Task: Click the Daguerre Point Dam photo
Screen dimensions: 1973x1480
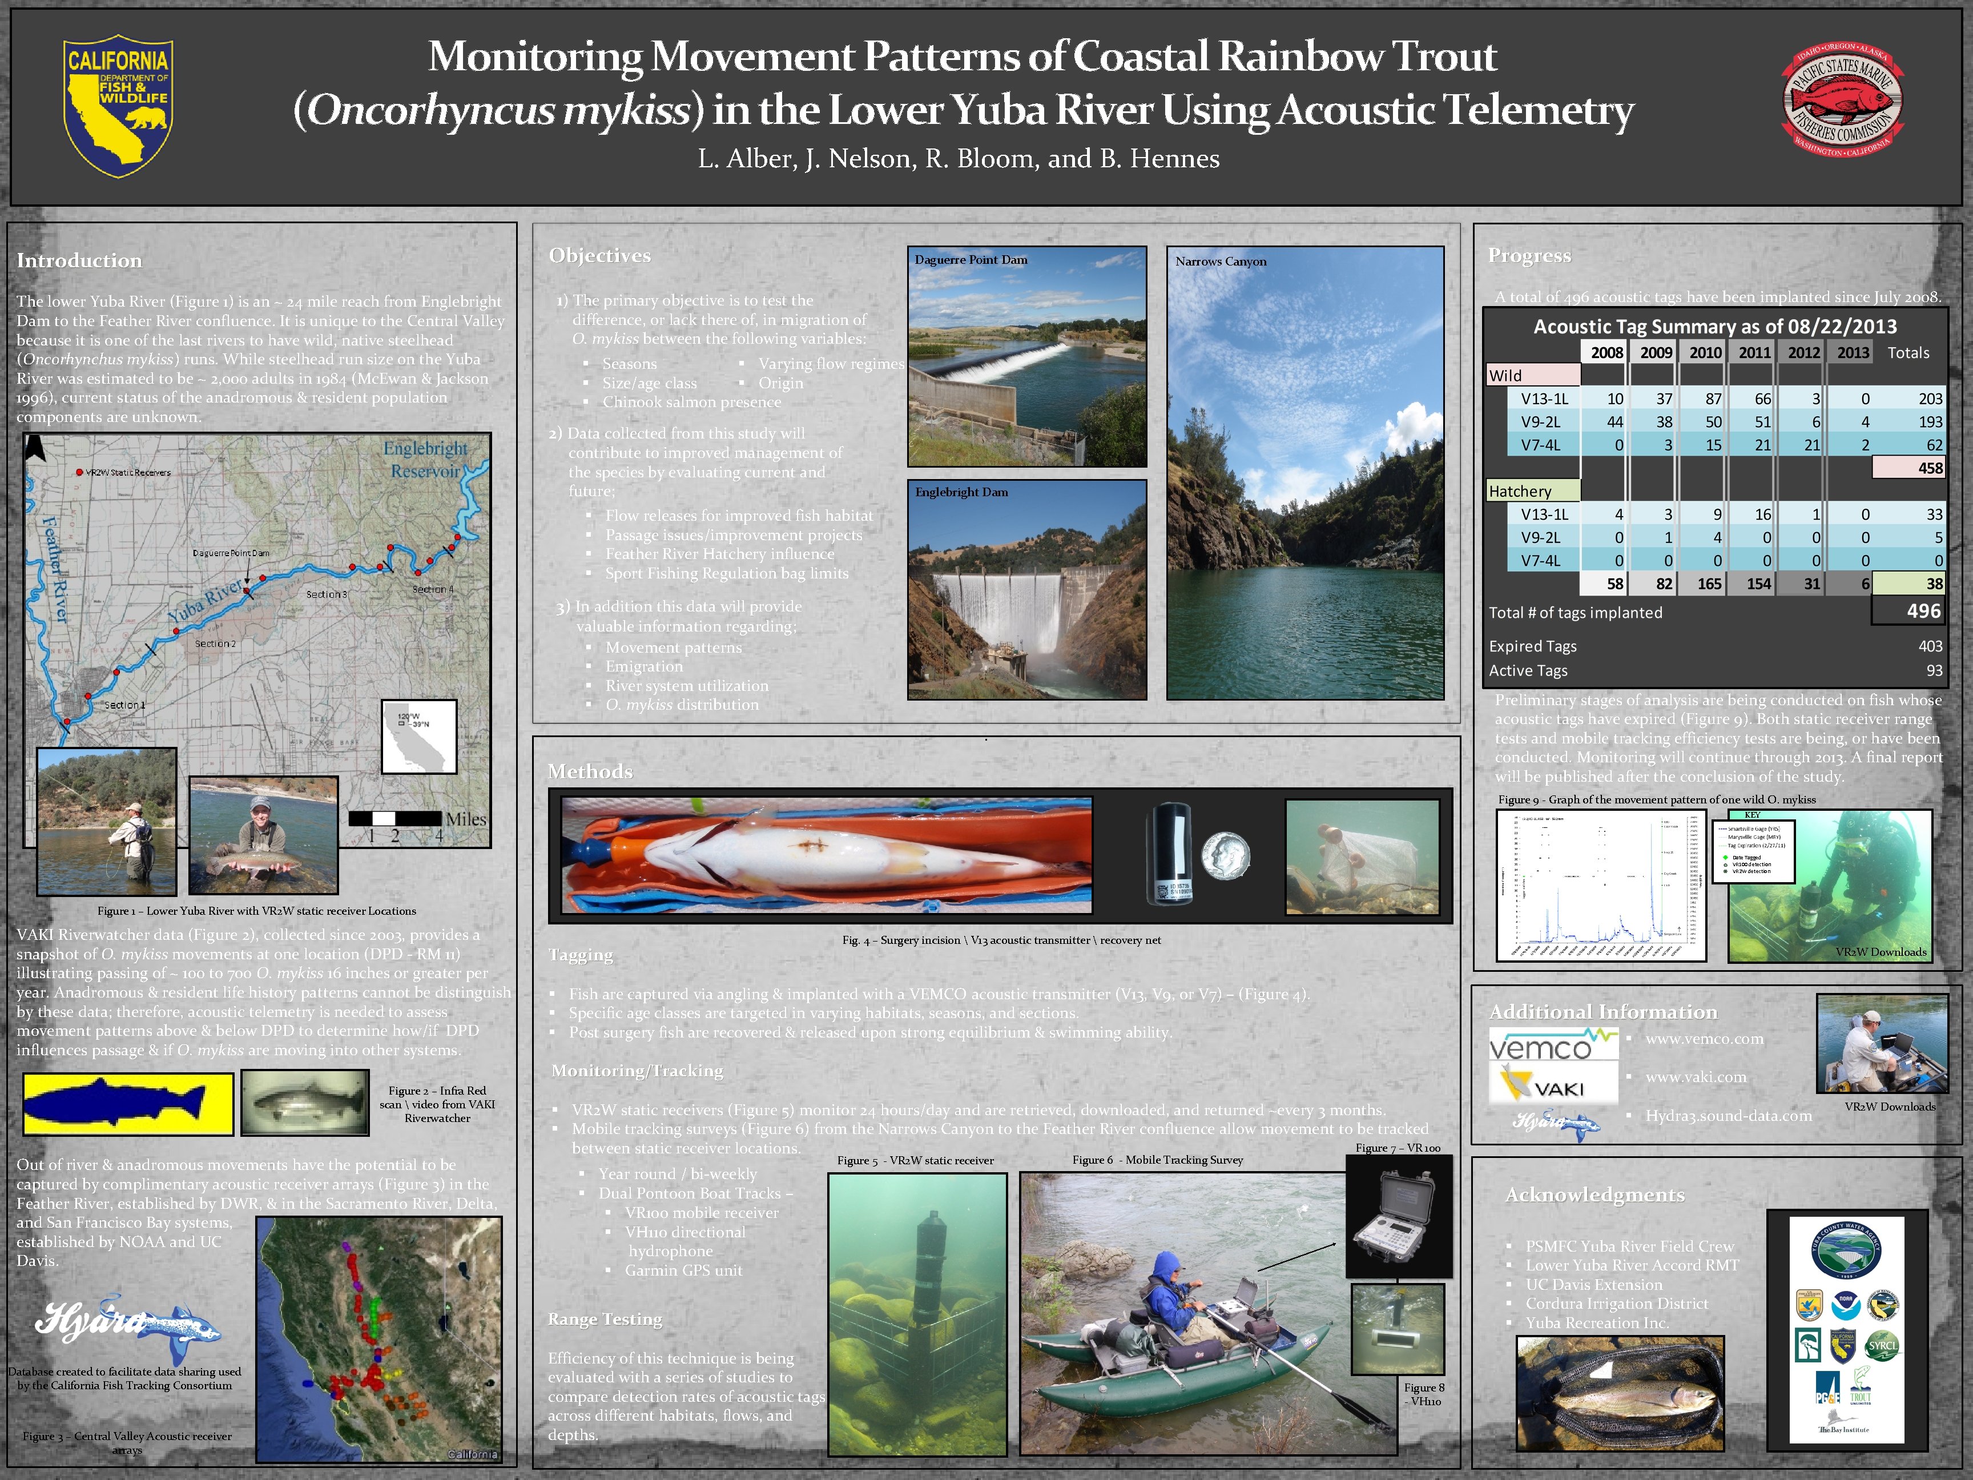Action: [x=1026, y=357]
